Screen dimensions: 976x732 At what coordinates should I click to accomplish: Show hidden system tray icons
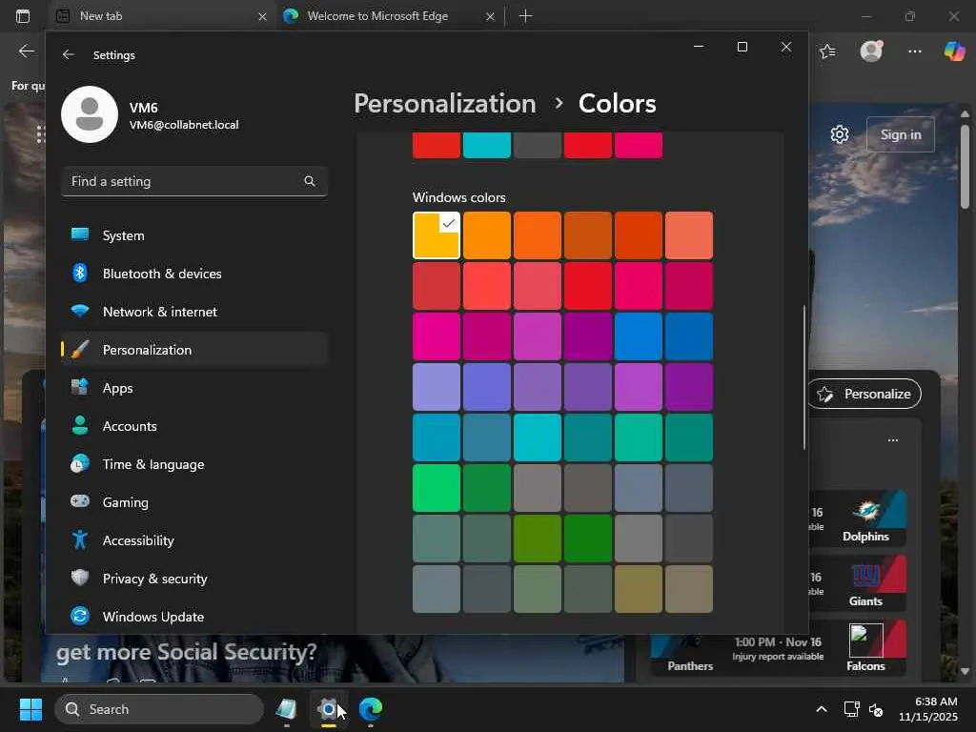(x=822, y=709)
